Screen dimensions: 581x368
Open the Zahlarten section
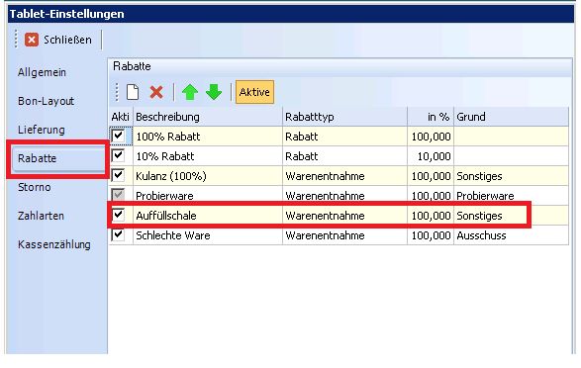[x=41, y=216]
